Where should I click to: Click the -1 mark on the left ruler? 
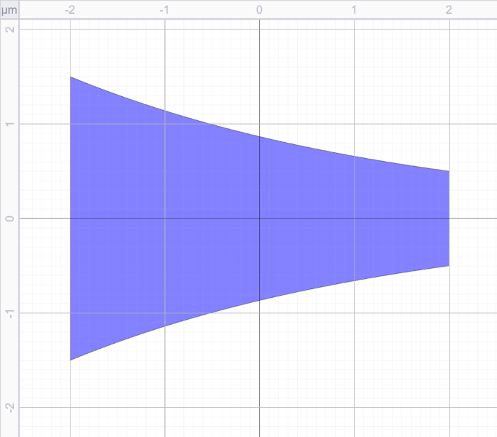(x=9, y=313)
